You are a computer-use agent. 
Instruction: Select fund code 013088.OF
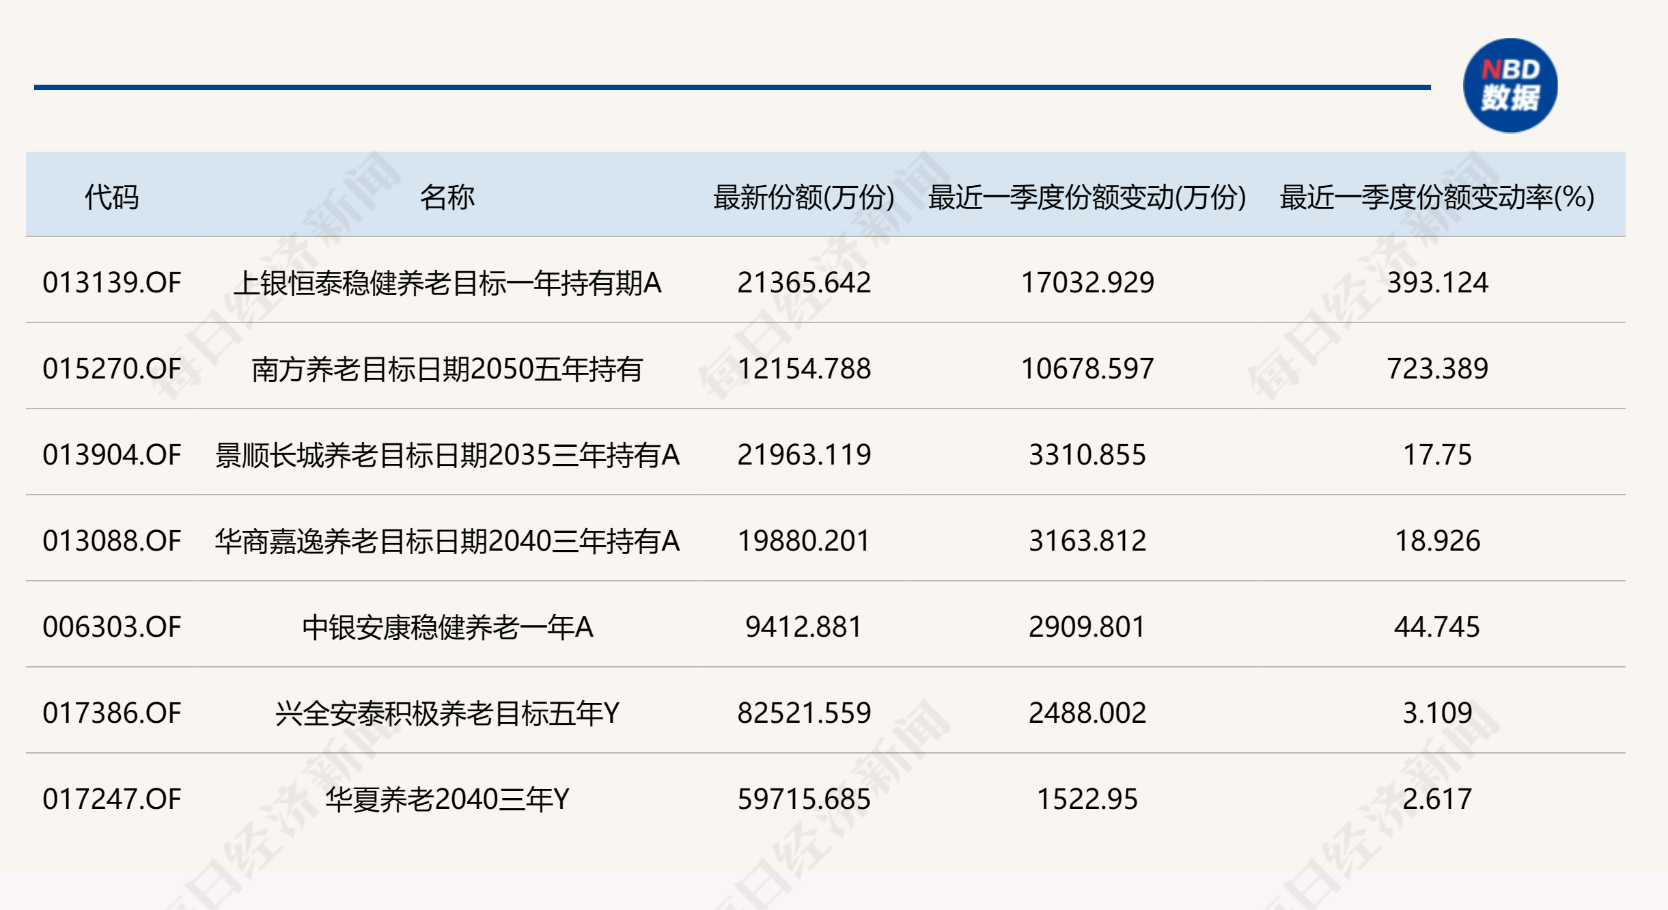click(x=112, y=540)
